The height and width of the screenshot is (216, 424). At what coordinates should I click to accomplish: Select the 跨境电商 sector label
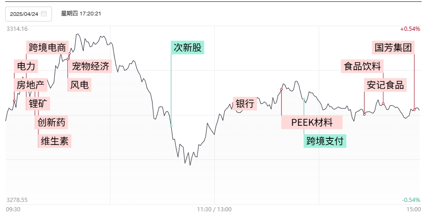pyautogui.click(x=47, y=48)
